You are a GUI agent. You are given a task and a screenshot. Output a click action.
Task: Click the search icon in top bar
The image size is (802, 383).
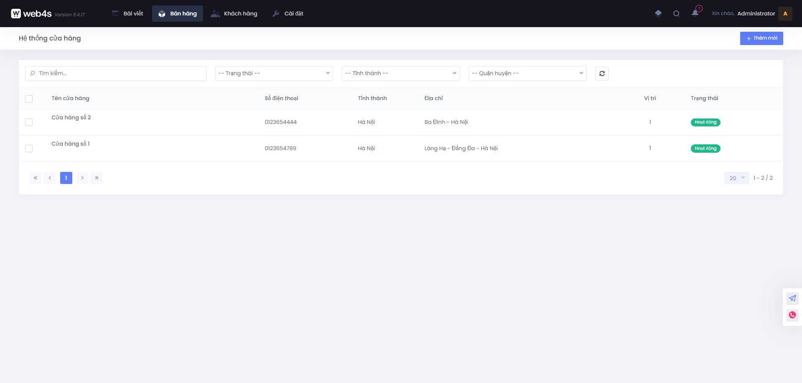[x=676, y=13]
